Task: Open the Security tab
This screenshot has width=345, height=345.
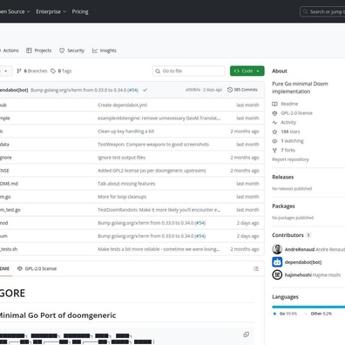Action: [71, 51]
